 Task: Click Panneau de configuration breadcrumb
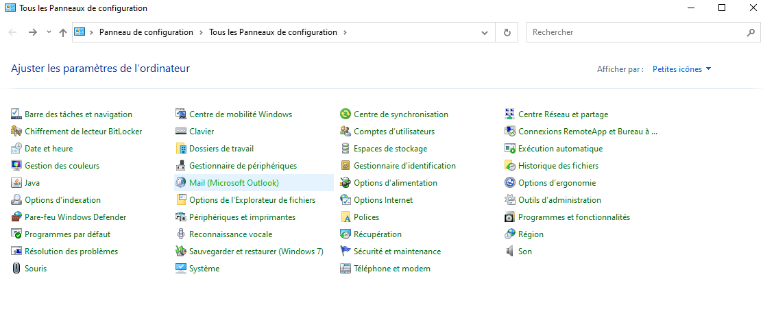pyautogui.click(x=146, y=32)
